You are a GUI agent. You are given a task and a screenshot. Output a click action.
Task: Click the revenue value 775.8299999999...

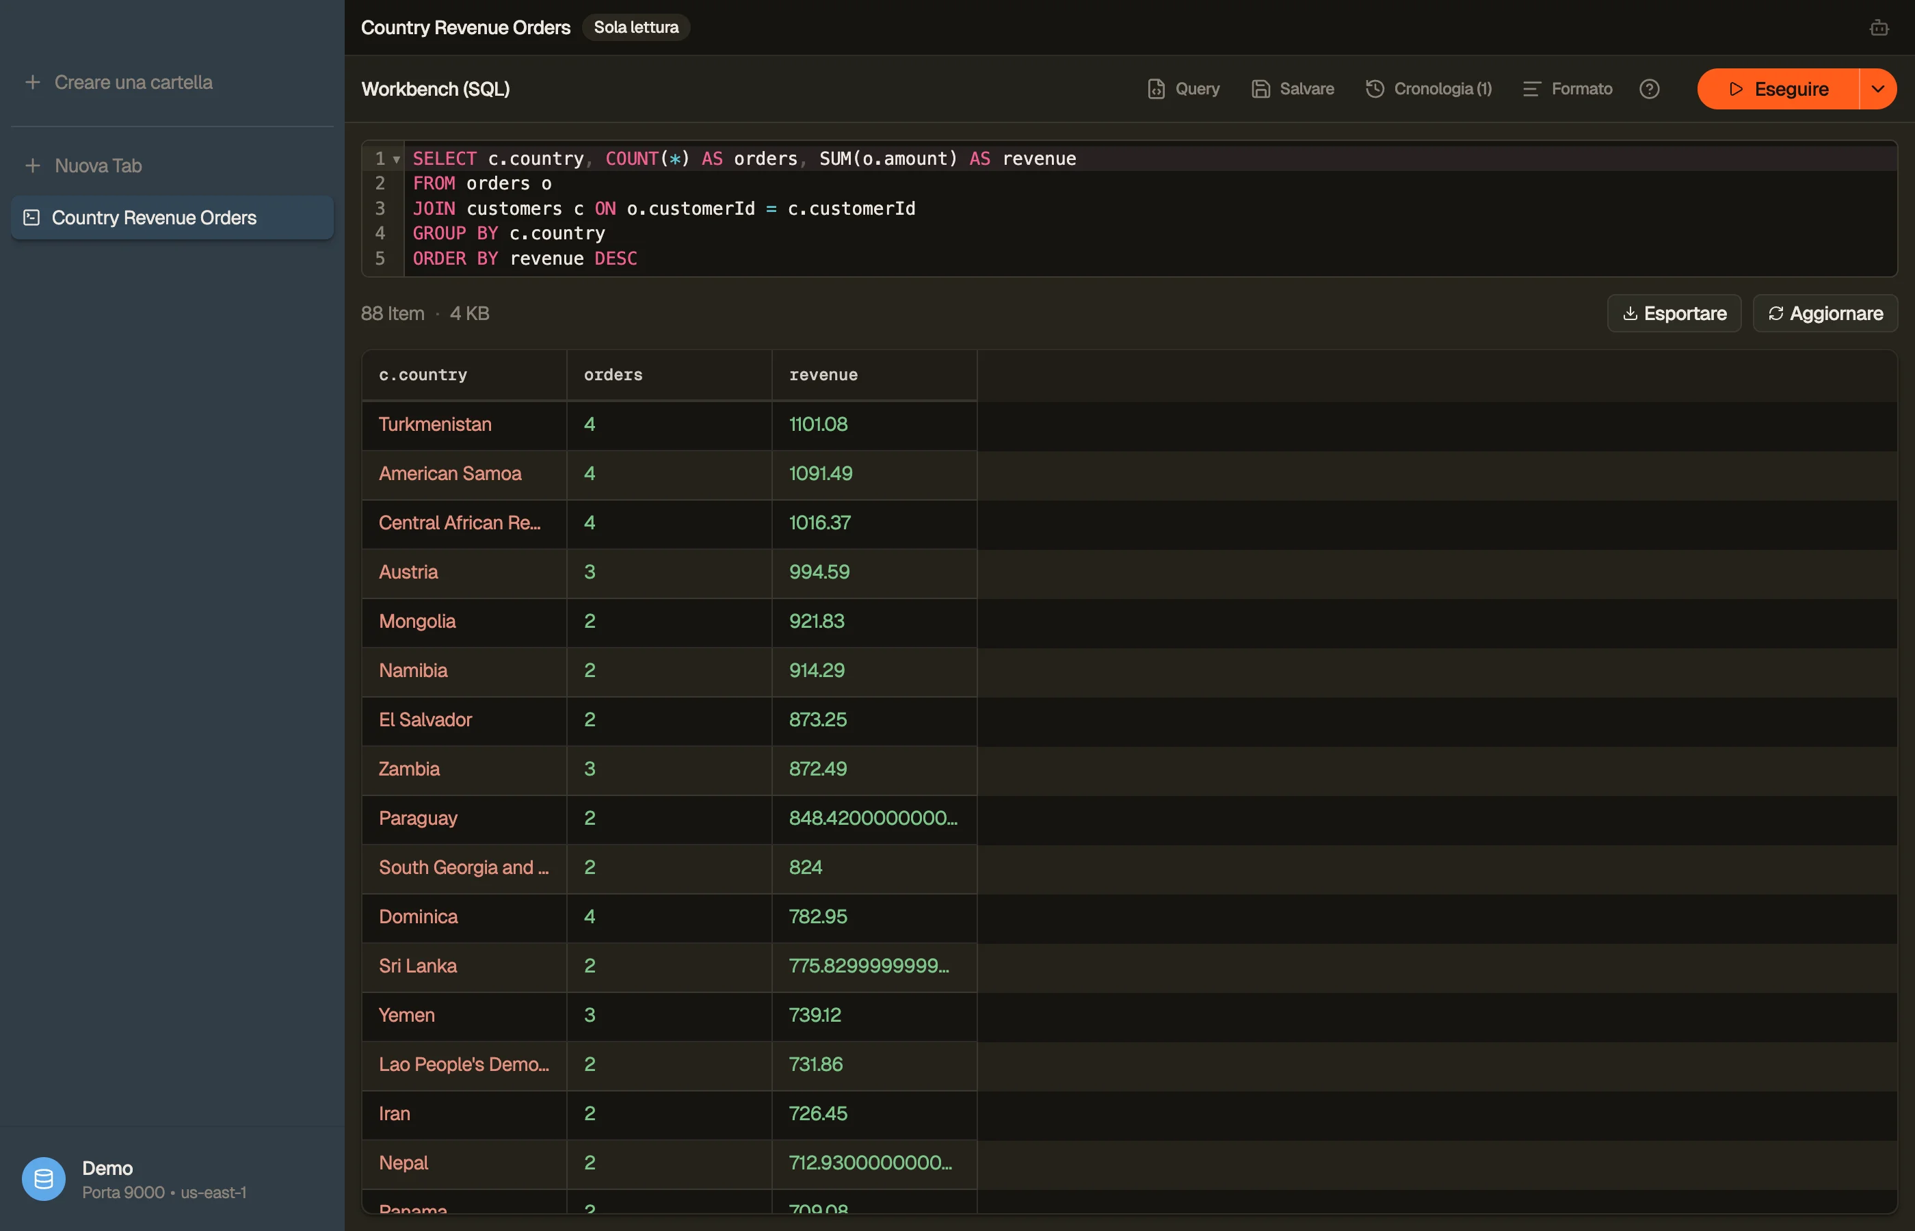[874, 966]
